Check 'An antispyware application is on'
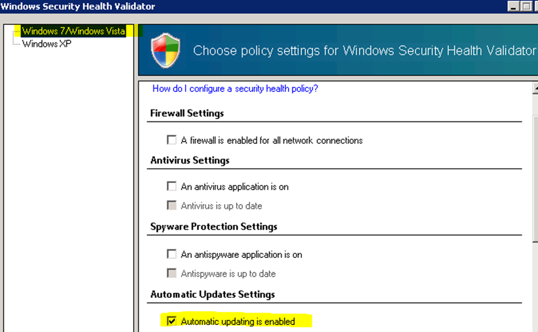This screenshot has height=332, width=538. (172, 254)
